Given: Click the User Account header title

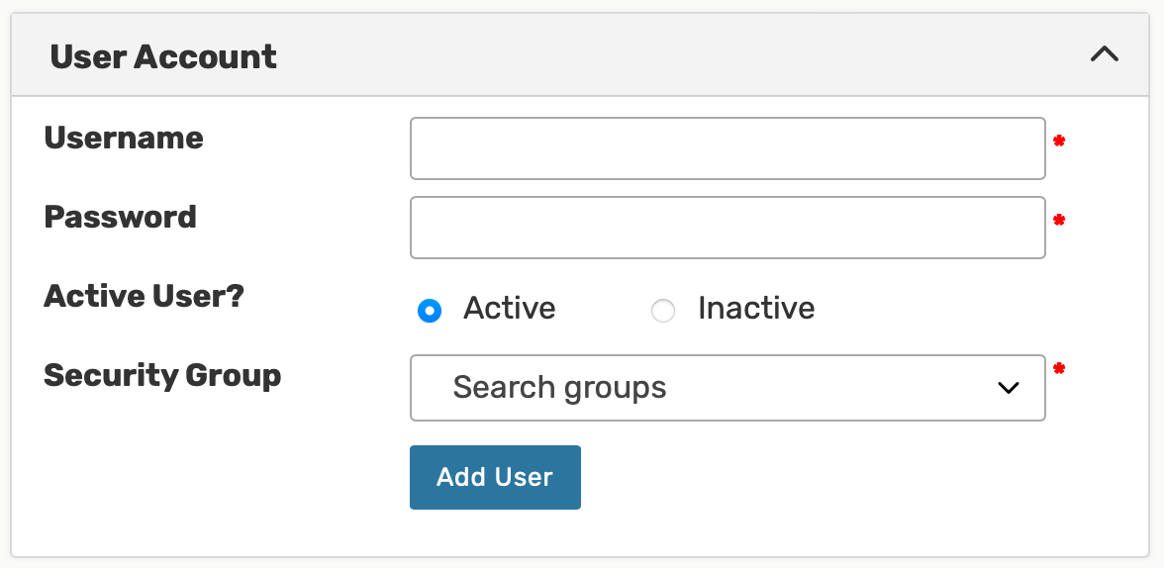Looking at the screenshot, I should pos(163,57).
